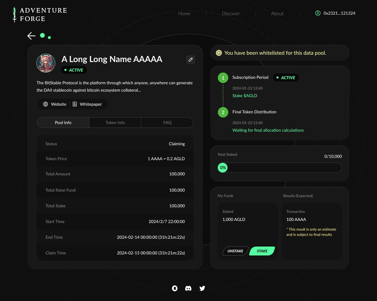Click the Results (Expected) label

coord(298,196)
